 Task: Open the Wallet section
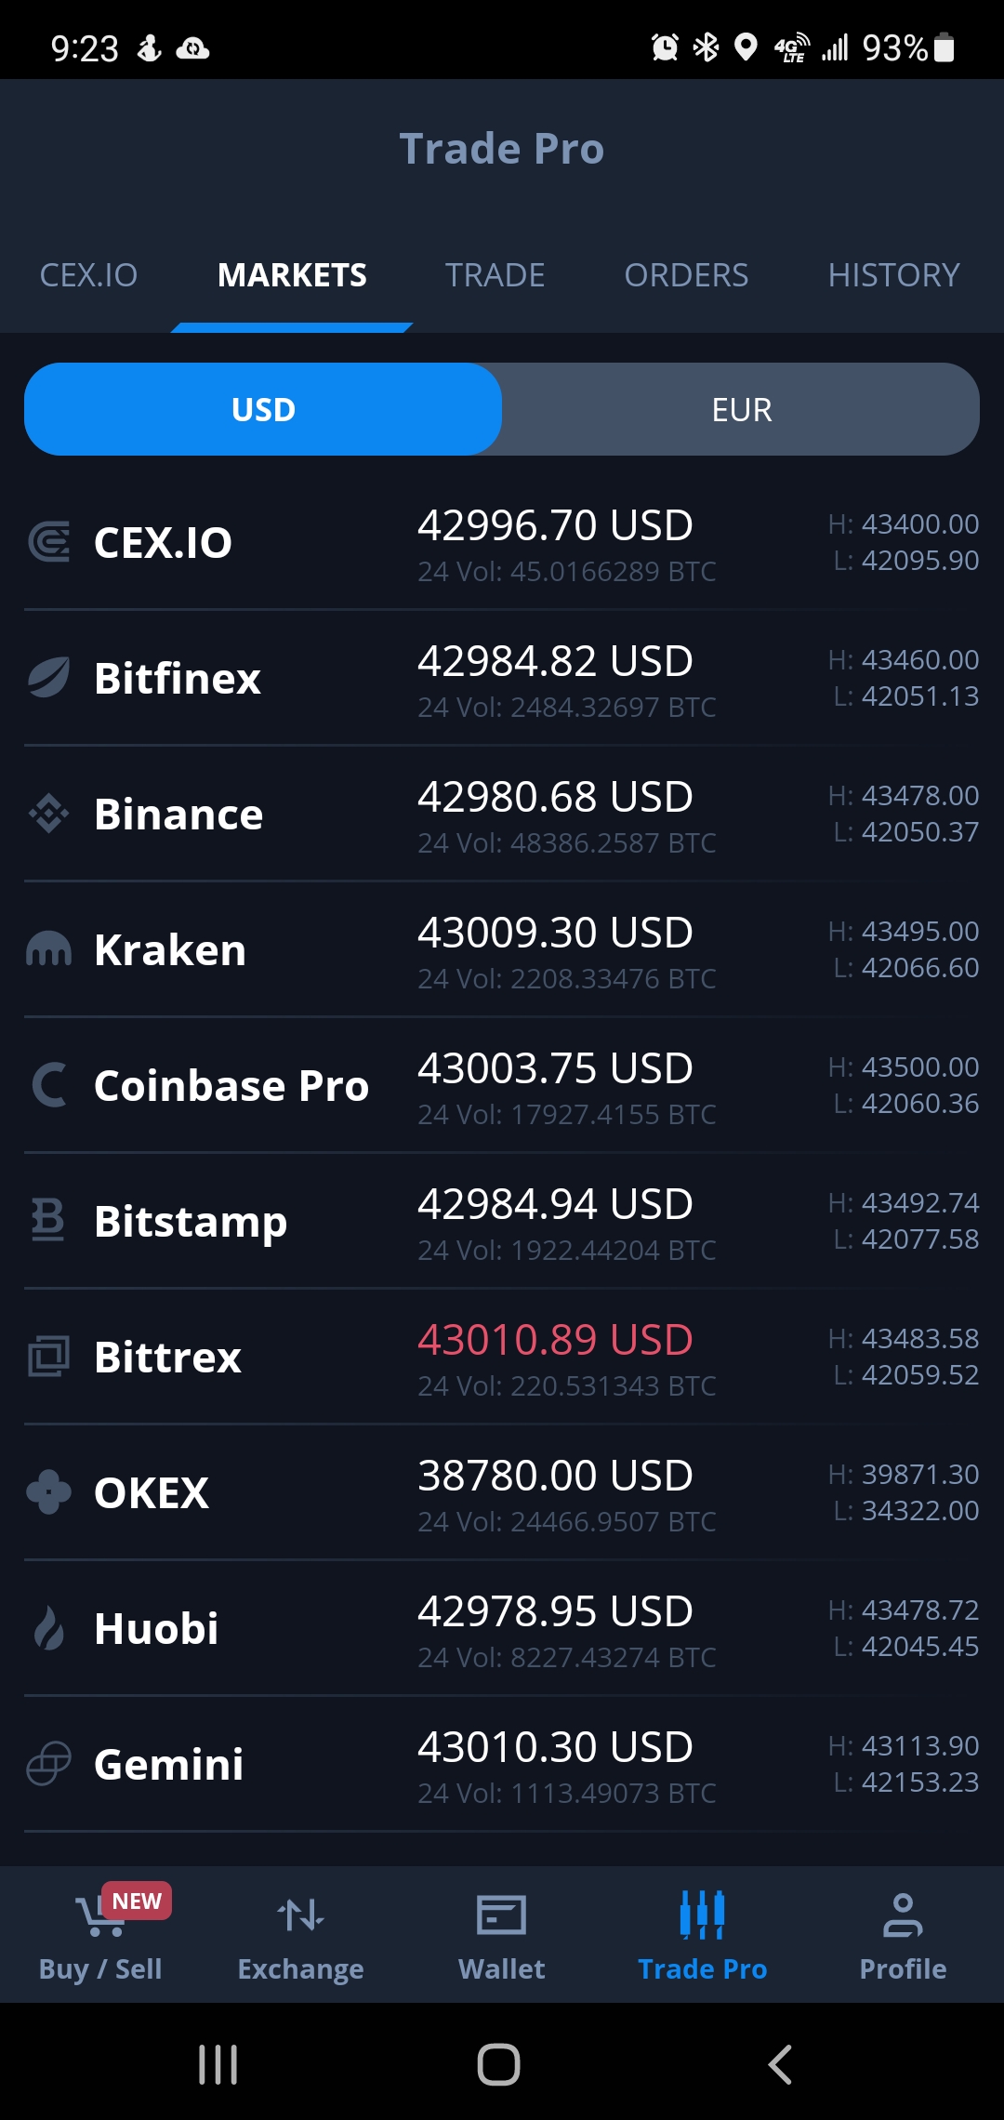(502, 1934)
